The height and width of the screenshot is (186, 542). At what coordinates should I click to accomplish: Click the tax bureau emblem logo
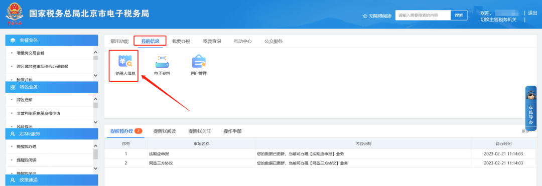15,15
